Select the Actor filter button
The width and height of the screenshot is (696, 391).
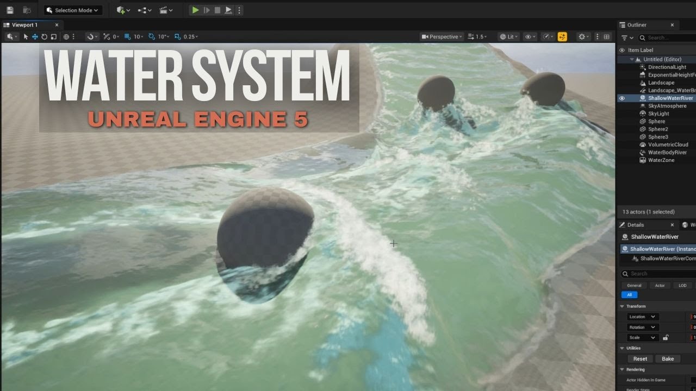coord(660,285)
